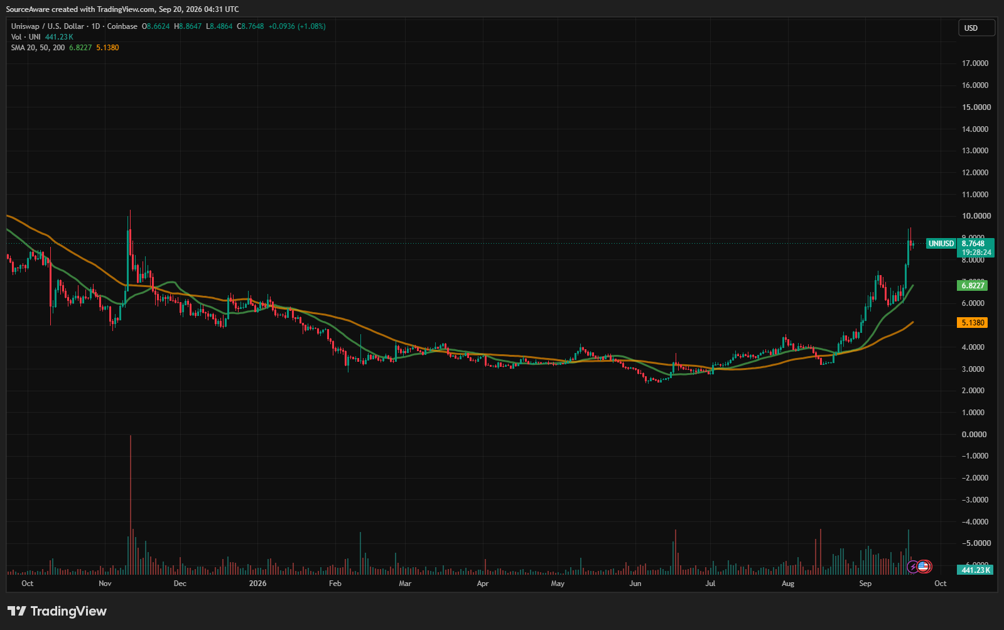Screen dimensions: 1004x630
Task: Click the 13.0000 price scale label
Action: 975,151
